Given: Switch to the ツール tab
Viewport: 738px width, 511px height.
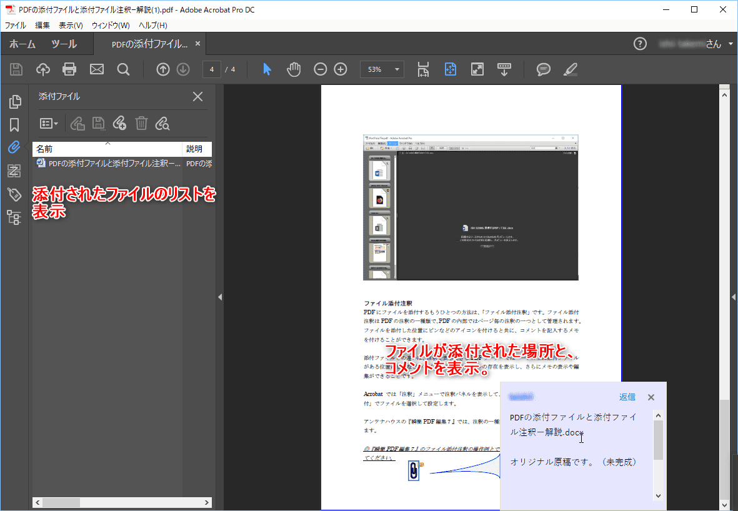Looking at the screenshot, I should coord(64,44).
